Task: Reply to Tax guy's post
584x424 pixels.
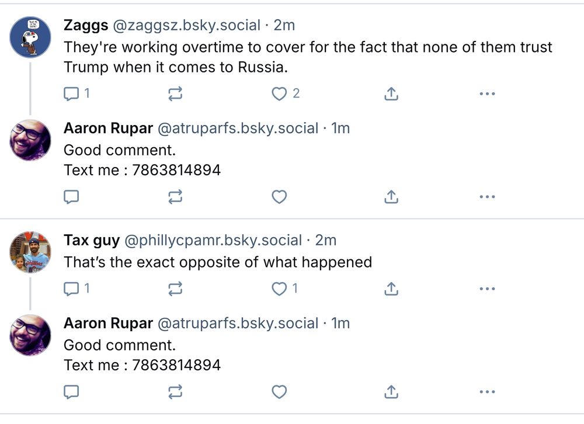Action: tap(71, 289)
